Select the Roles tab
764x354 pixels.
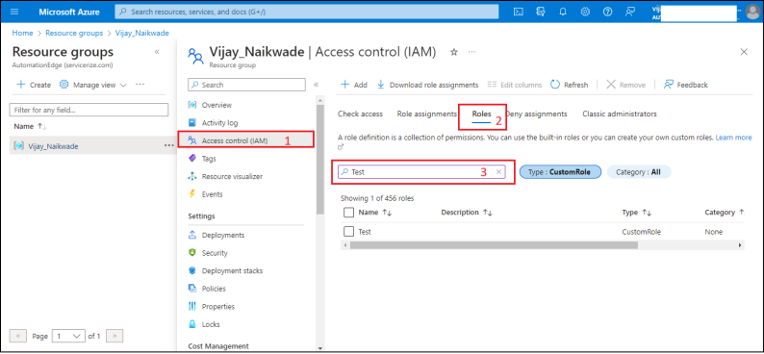point(481,114)
